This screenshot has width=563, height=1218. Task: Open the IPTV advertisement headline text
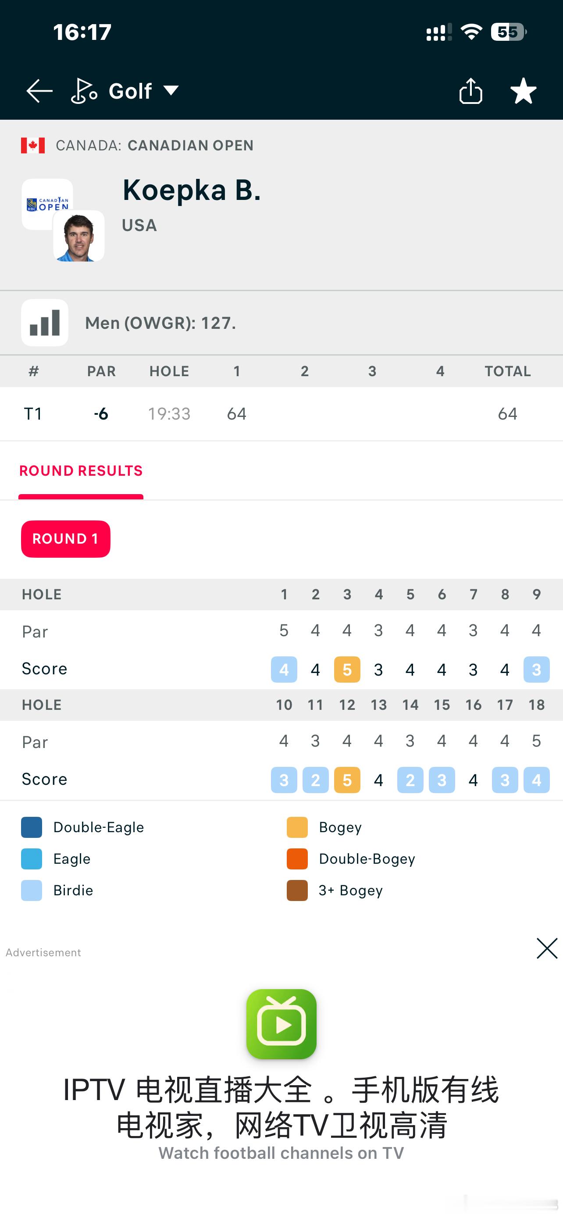coord(281,1108)
